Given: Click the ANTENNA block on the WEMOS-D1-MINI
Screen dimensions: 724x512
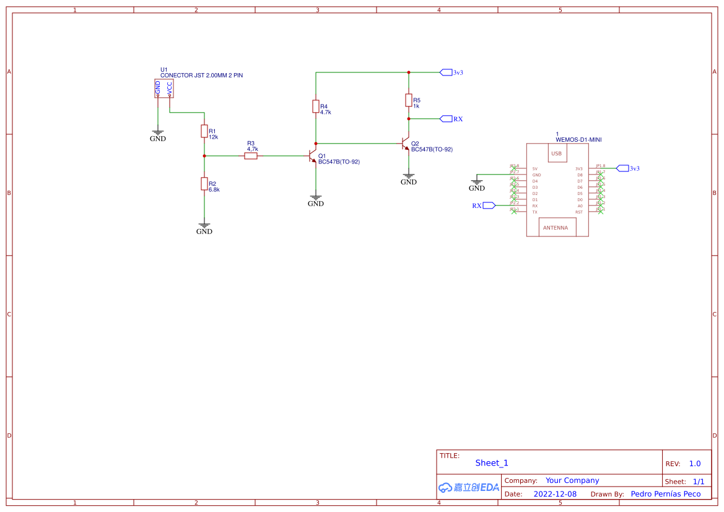Looking at the screenshot, I should [556, 227].
